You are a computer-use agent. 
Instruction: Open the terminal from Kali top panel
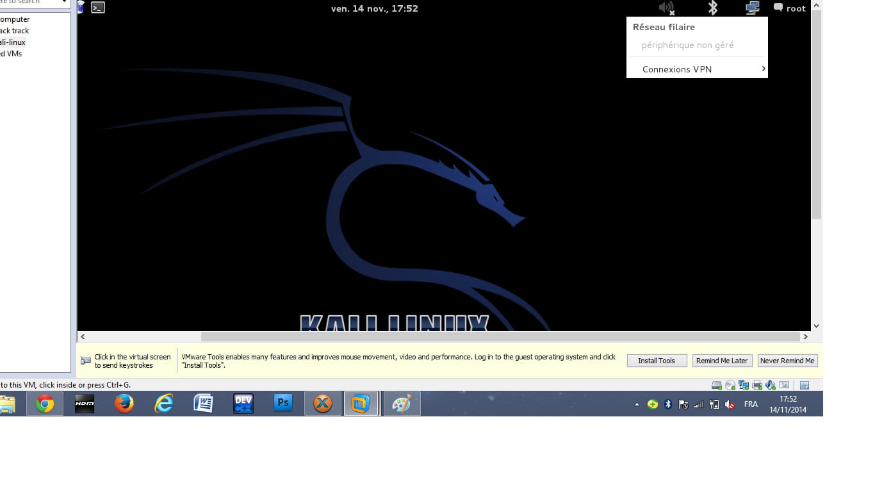pyautogui.click(x=98, y=8)
